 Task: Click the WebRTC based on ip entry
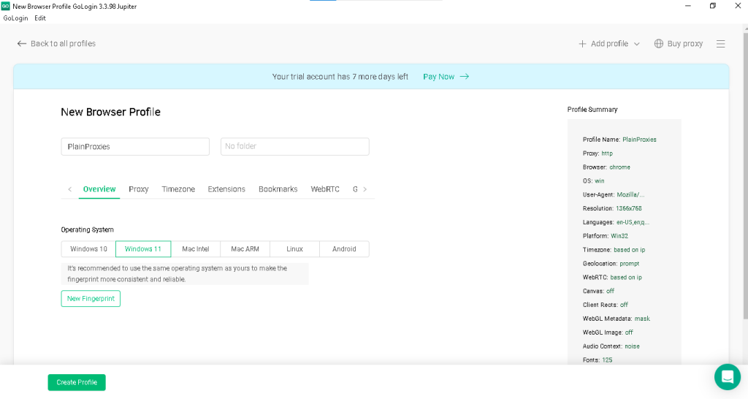(x=612, y=277)
